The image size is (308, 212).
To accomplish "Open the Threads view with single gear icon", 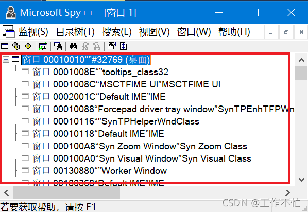I will (x=28, y=46).
